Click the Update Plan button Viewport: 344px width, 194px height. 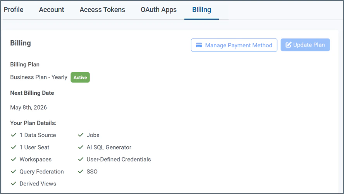pyautogui.click(x=305, y=45)
